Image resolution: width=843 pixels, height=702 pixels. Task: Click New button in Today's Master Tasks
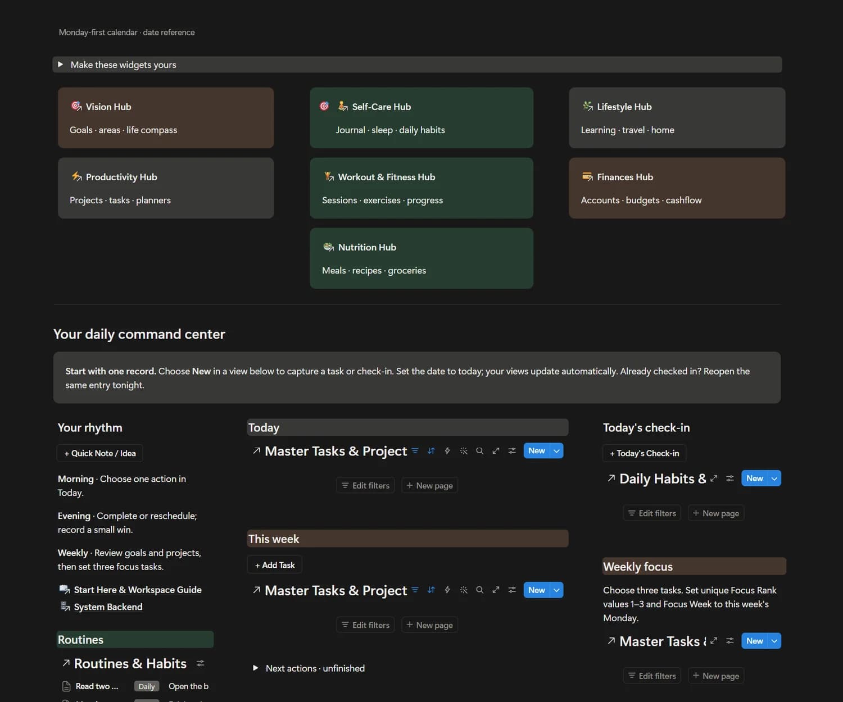click(537, 450)
